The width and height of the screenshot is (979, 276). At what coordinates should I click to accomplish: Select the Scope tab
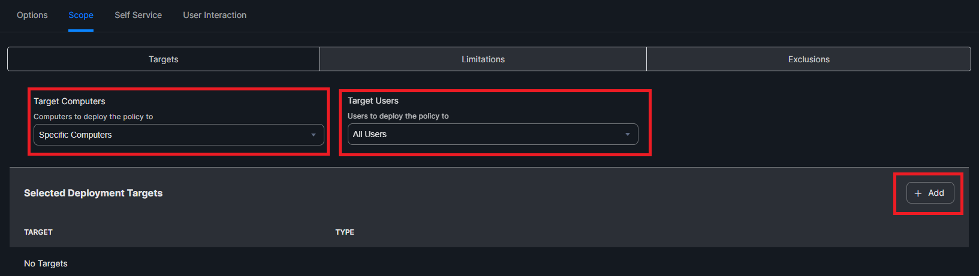click(x=81, y=15)
